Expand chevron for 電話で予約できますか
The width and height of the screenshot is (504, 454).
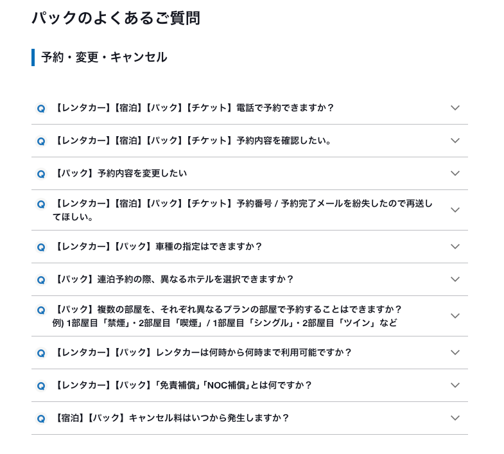pos(455,108)
